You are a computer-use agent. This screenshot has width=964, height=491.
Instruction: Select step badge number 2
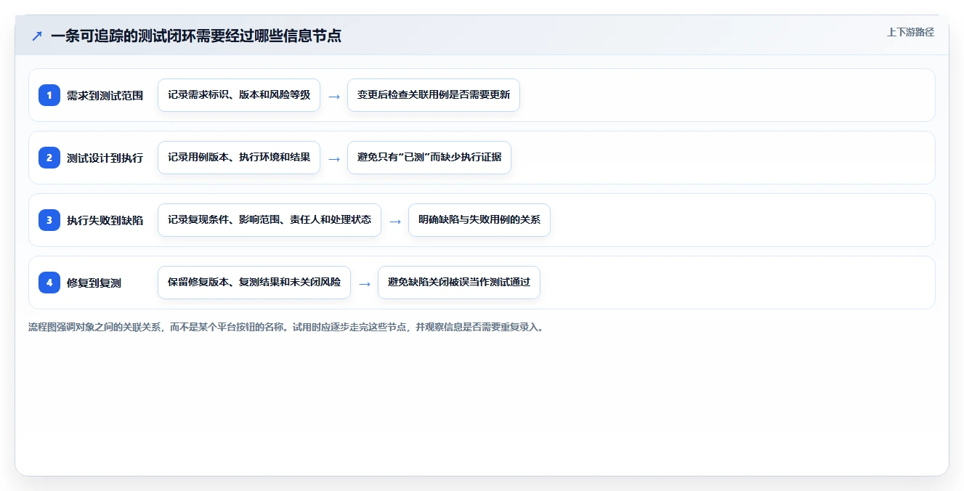coord(49,158)
